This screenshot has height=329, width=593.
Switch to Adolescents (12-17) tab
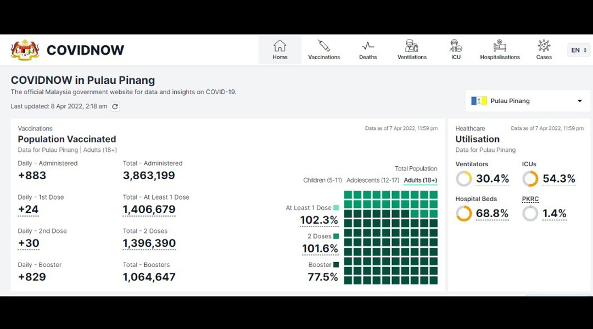coord(372,180)
